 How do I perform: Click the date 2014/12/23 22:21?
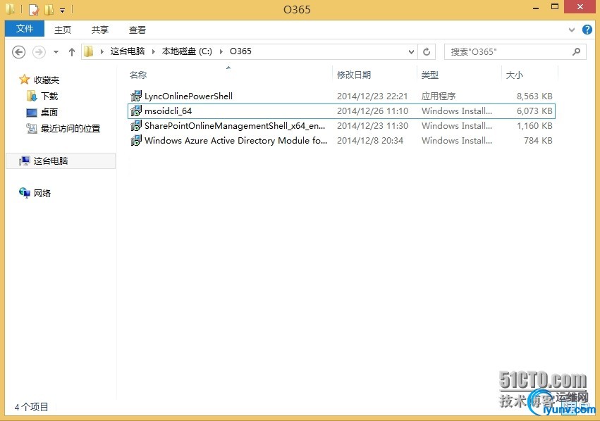(372, 96)
